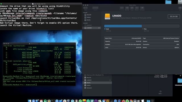Click the Used legend marker
182x102 pixels.
105,29
